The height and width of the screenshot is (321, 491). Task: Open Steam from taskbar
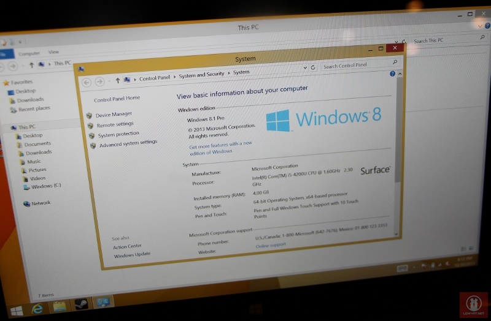(81, 304)
